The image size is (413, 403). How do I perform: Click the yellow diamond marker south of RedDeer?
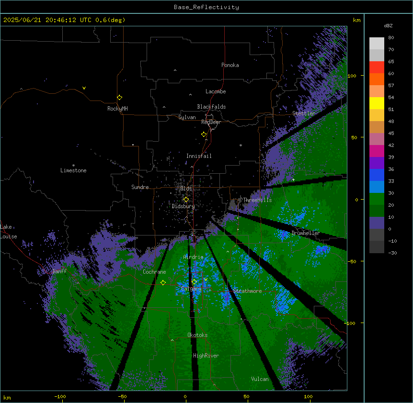pyautogui.click(x=204, y=134)
